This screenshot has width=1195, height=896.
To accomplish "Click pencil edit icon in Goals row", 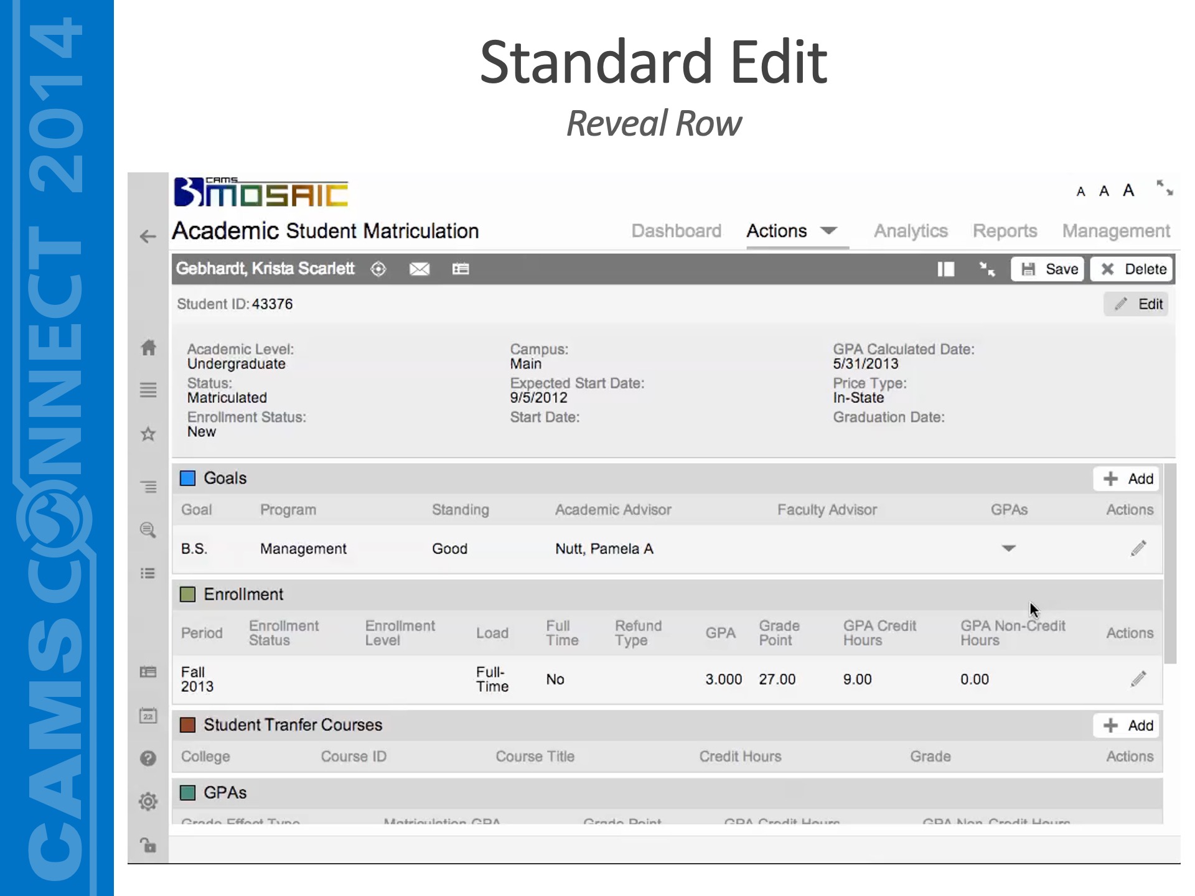I will point(1138,548).
